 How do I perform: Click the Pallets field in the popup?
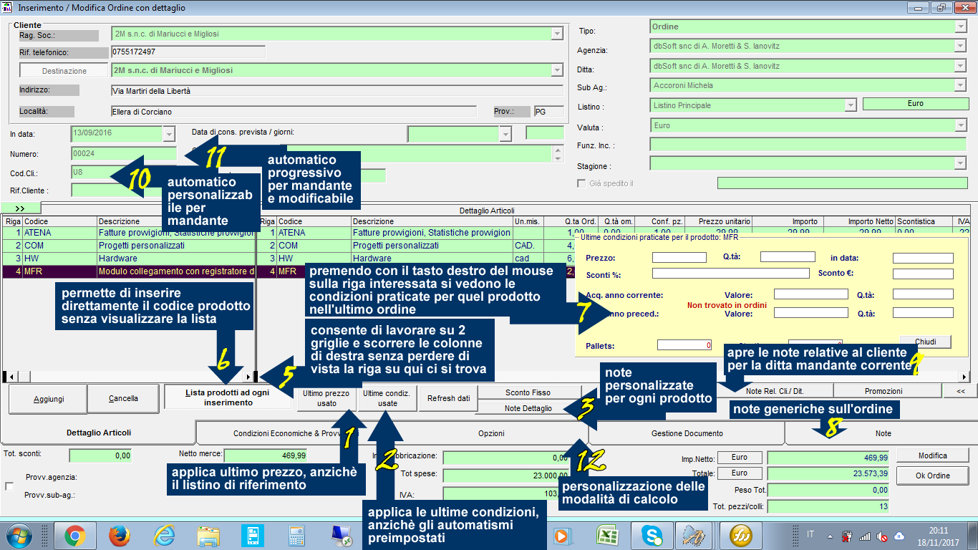pyautogui.click(x=684, y=345)
